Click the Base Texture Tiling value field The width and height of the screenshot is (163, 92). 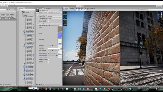(60, 26)
